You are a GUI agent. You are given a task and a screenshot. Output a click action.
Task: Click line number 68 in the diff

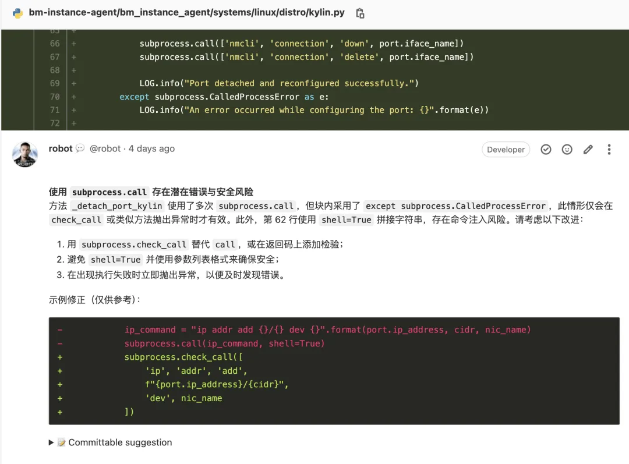pyautogui.click(x=55, y=70)
